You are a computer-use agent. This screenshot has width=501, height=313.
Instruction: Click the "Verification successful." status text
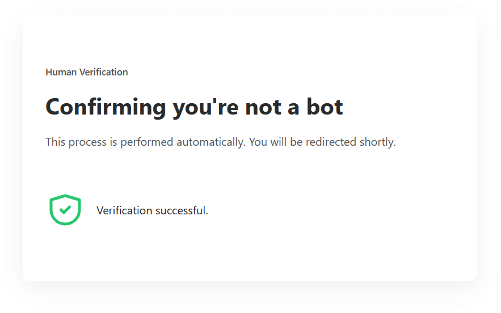[x=152, y=211]
